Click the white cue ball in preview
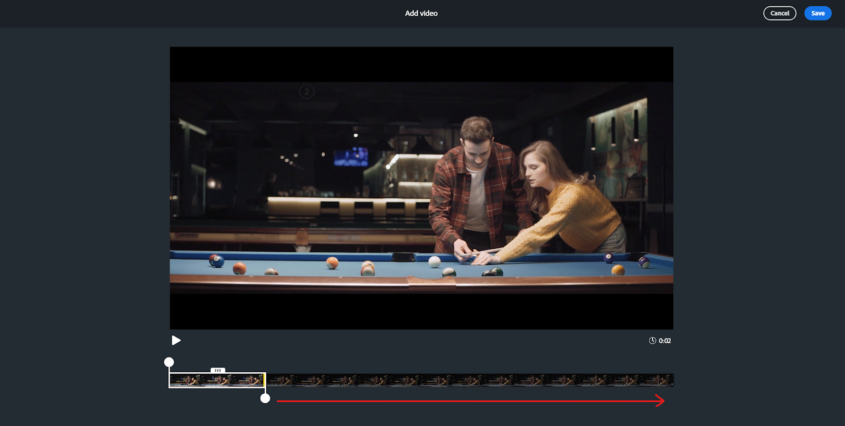The width and height of the screenshot is (845, 426). click(x=434, y=262)
